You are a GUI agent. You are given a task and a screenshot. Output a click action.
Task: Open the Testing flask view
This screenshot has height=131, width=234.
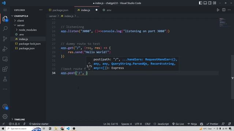pos(5,79)
